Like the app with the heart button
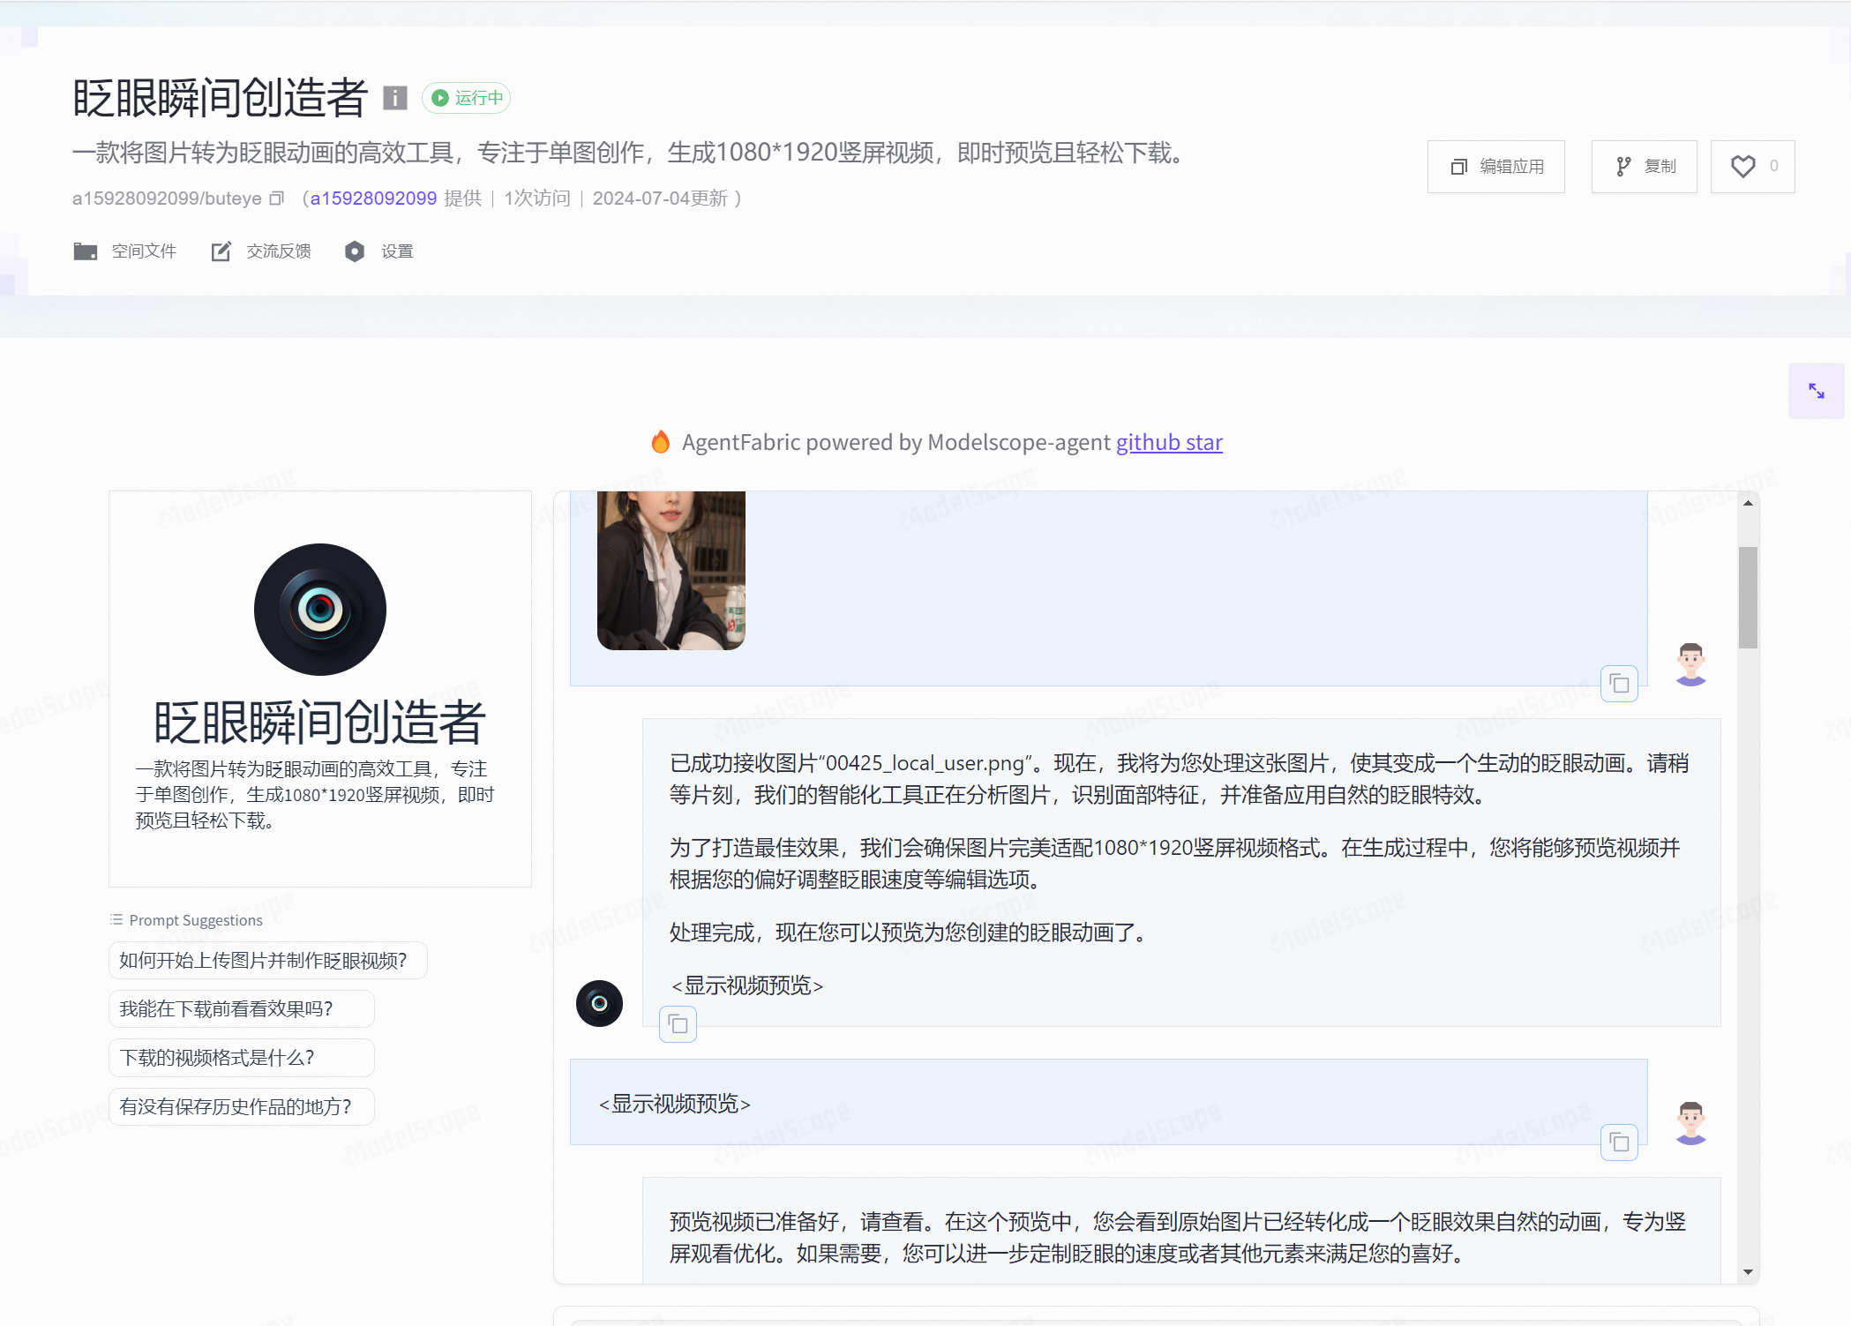The image size is (1851, 1326). click(1752, 167)
